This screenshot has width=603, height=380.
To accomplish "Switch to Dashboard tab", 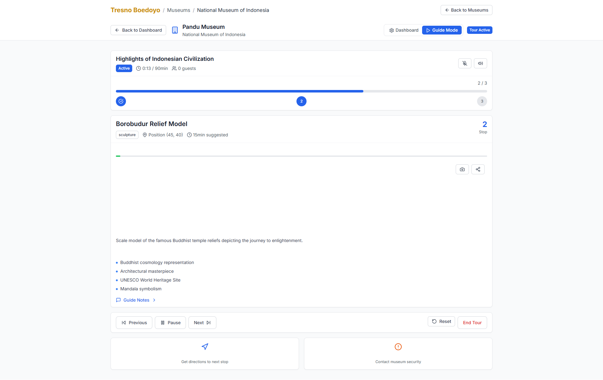I will pyautogui.click(x=404, y=30).
